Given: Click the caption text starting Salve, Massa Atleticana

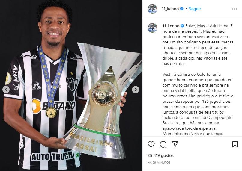Looking at the screenshot, I should click(x=198, y=45).
